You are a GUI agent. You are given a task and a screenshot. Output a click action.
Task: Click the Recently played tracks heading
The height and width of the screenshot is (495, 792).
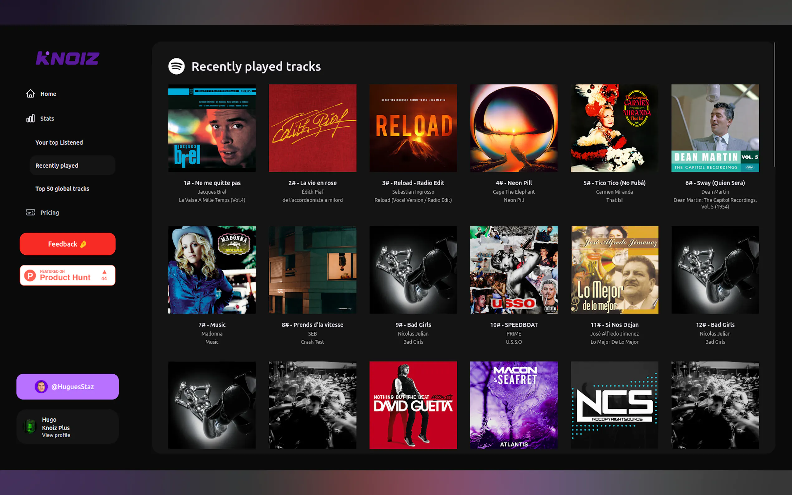click(256, 66)
